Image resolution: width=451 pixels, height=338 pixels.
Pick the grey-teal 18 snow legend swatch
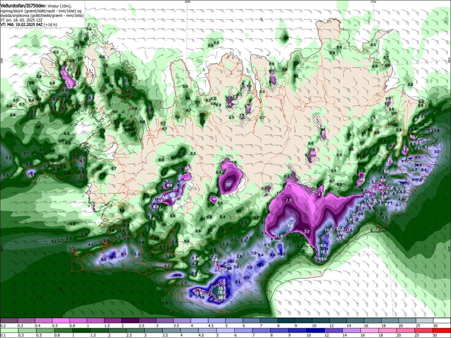tap(390, 320)
